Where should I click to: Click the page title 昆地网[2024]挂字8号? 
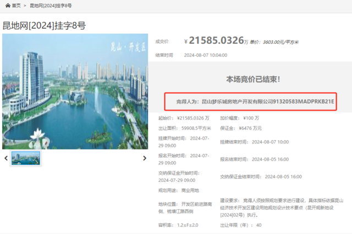pyautogui.click(x=44, y=26)
